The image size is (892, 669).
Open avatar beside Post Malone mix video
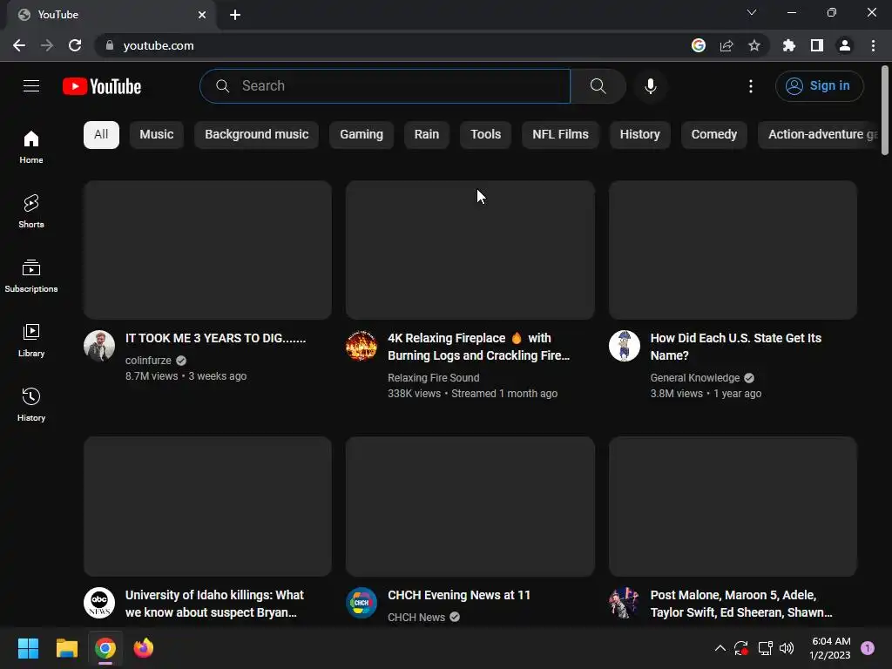tap(624, 603)
